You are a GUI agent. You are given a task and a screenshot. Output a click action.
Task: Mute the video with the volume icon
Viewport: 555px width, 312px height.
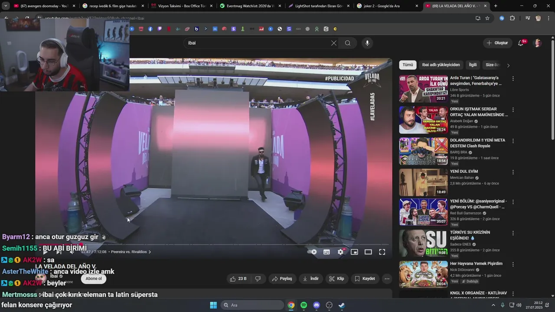(72, 252)
